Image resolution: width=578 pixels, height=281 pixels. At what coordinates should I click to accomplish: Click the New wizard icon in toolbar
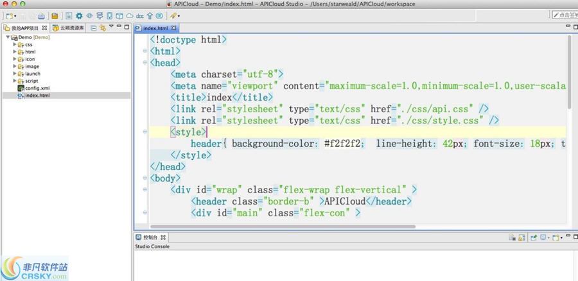pyautogui.click(x=10, y=16)
